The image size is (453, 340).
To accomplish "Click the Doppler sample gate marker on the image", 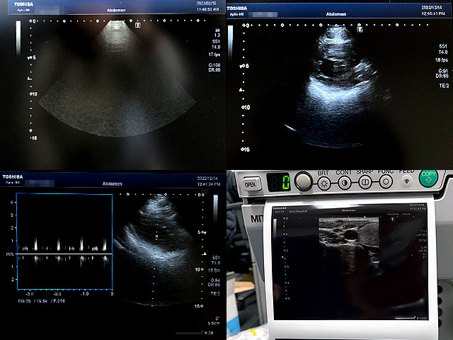I will (156, 237).
